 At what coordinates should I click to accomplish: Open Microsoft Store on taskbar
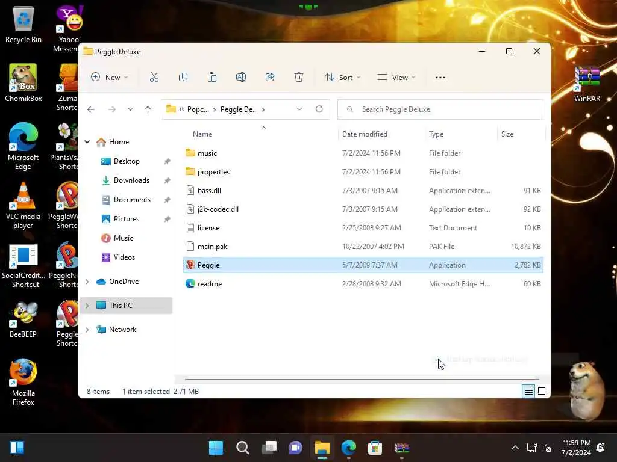coord(375,448)
